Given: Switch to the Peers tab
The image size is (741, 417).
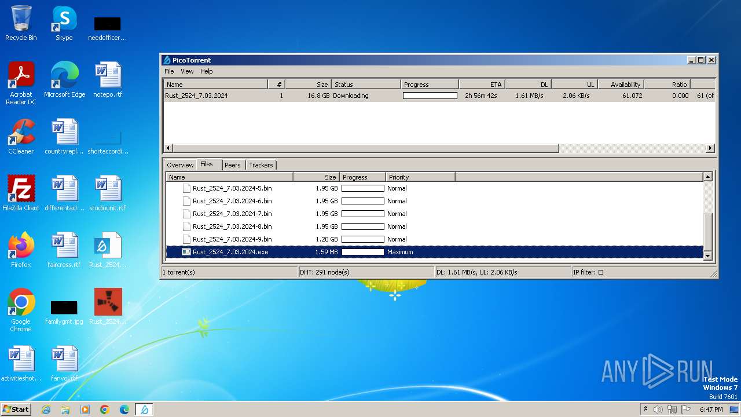Looking at the screenshot, I should point(233,165).
